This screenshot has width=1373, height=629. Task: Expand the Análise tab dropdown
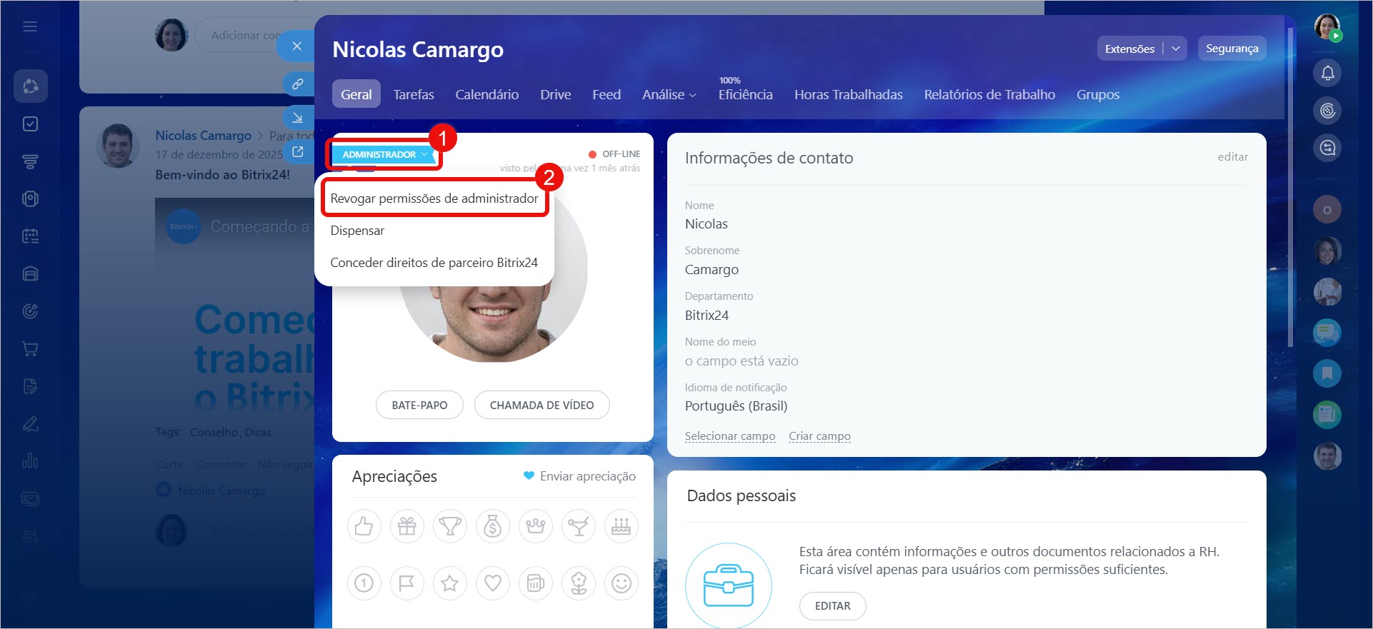669,95
